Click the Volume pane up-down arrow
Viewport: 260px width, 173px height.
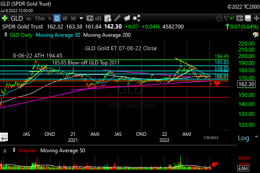pos(14,150)
